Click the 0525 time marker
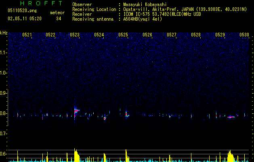254x162 pixels. [123, 35]
